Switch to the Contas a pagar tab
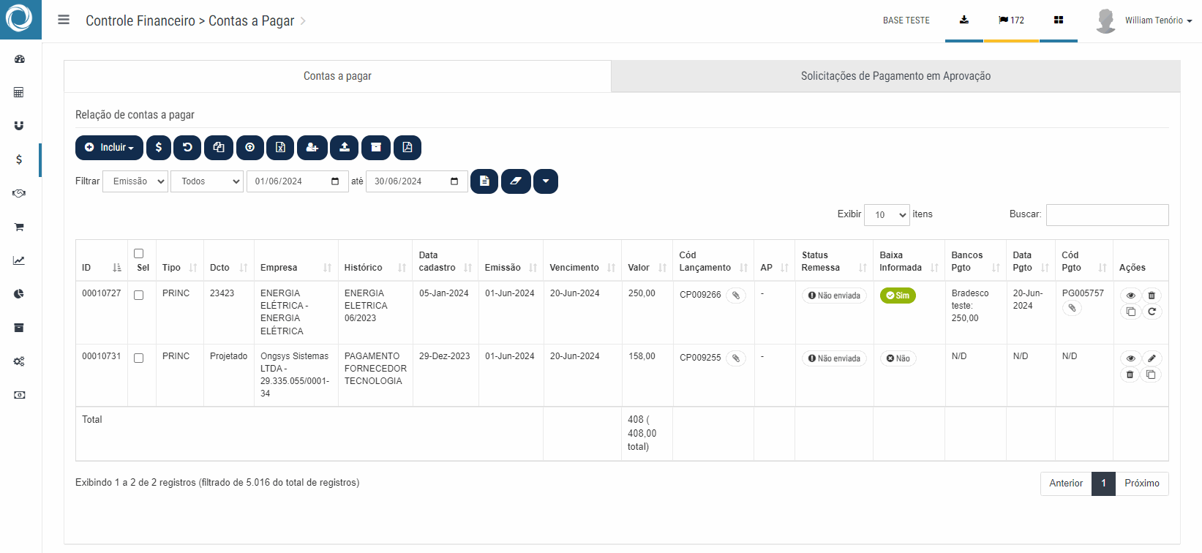Viewport: 1202px width, 553px height. [337, 76]
